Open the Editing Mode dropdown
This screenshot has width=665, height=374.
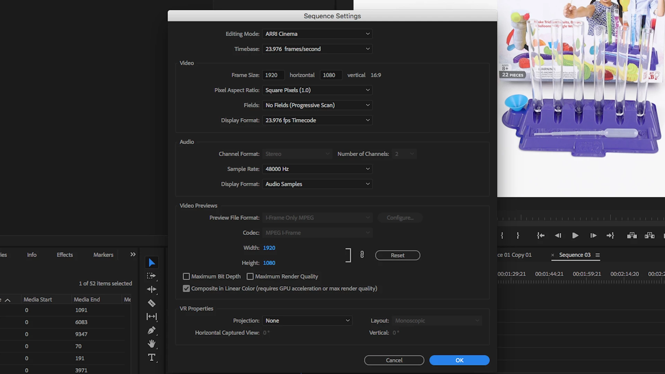point(317,34)
